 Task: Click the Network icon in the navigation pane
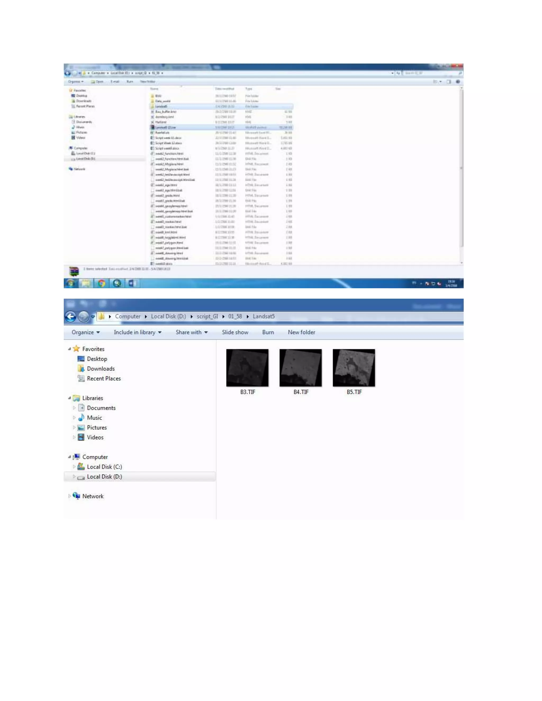76,496
